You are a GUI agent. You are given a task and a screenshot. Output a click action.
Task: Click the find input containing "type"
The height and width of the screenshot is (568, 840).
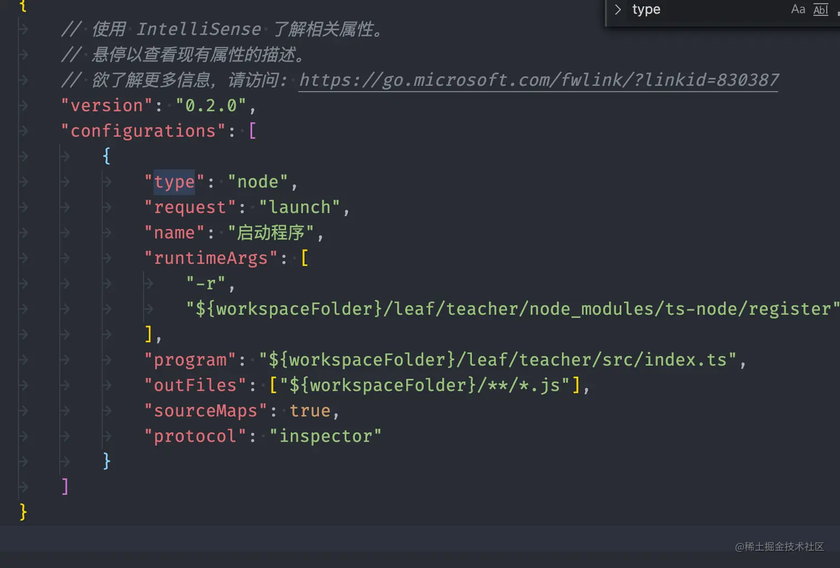(706, 9)
